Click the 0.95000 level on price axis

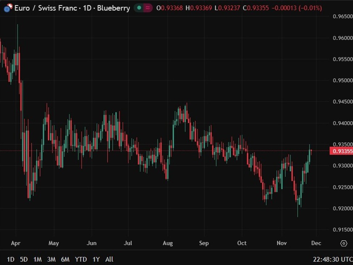[343, 80]
